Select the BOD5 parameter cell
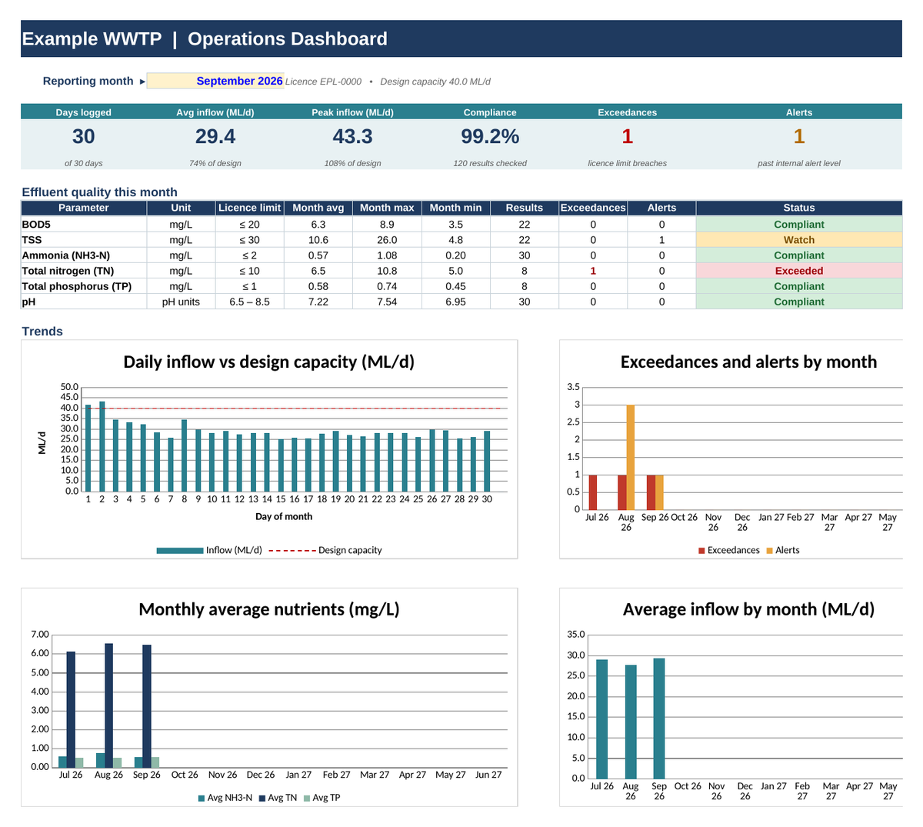The height and width of the screenshot is (827, 923). [x=84, y=225]
